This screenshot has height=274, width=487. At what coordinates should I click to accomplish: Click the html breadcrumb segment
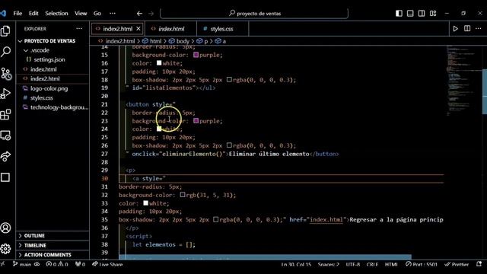pyautogui.click(x=155, y=41)
